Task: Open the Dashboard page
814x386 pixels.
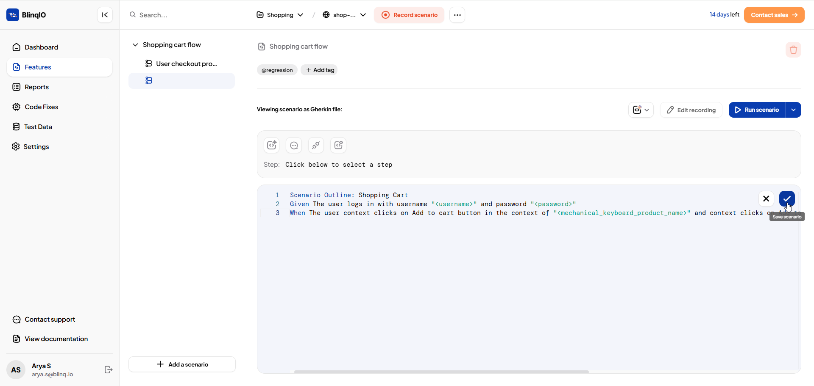Action: tap(59, 47)
